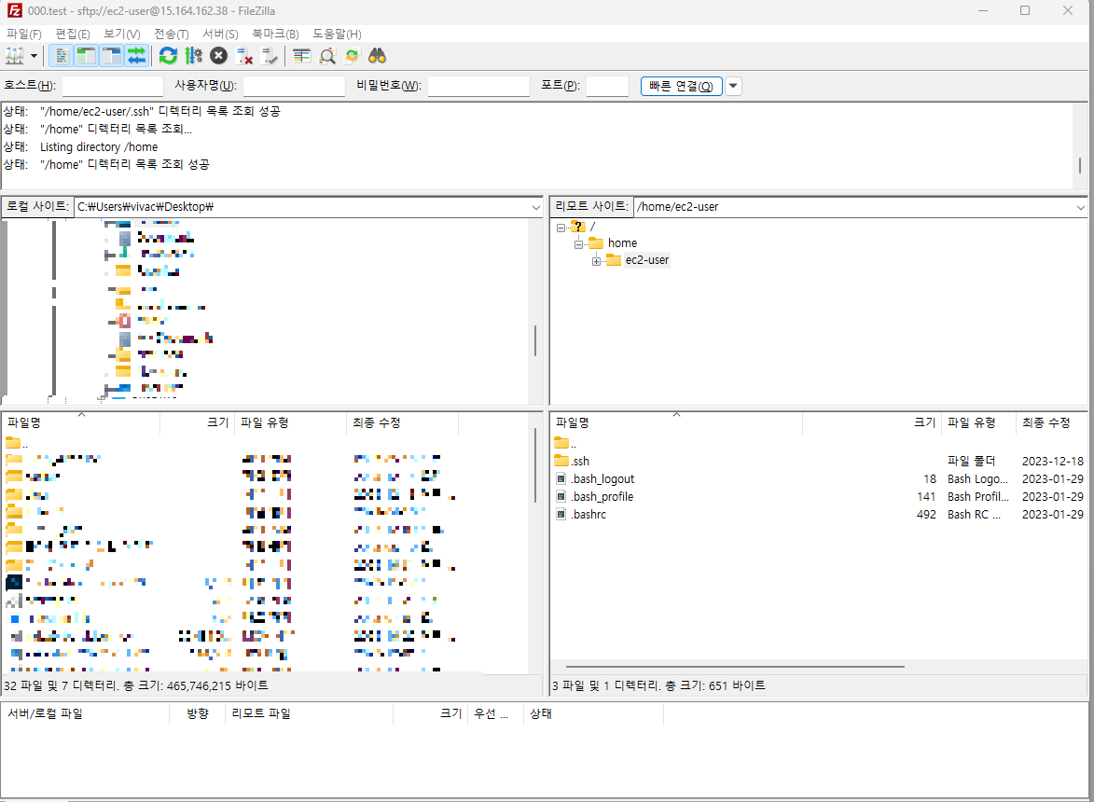Toggle the remote directory tree view

[109, 56]
